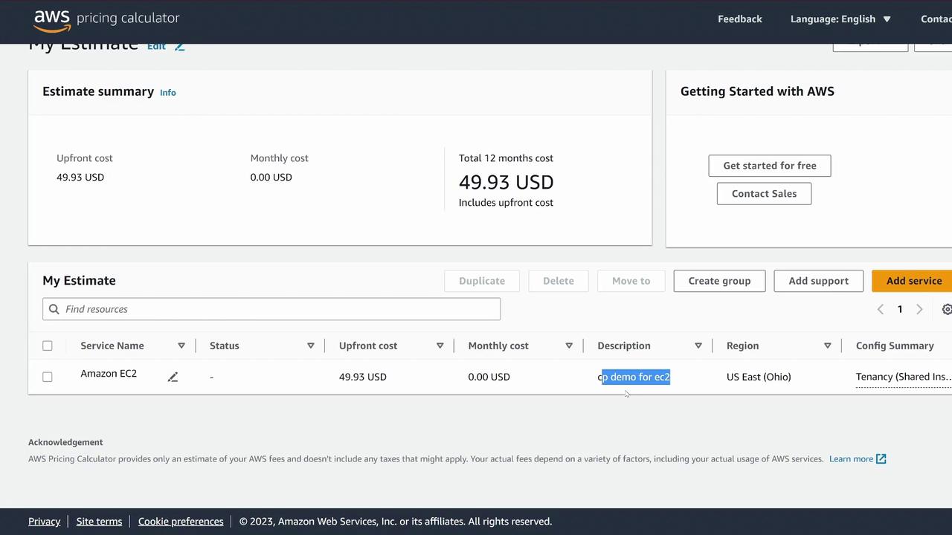
Task: Click the Contact Sales button
Action: (x=764, y=194)
